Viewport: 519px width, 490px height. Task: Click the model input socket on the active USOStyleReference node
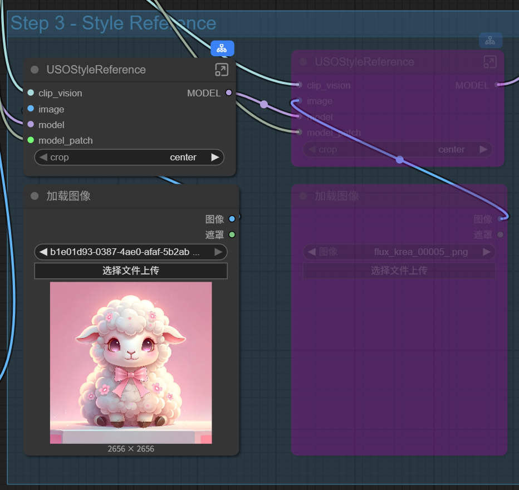pos(31,124)
